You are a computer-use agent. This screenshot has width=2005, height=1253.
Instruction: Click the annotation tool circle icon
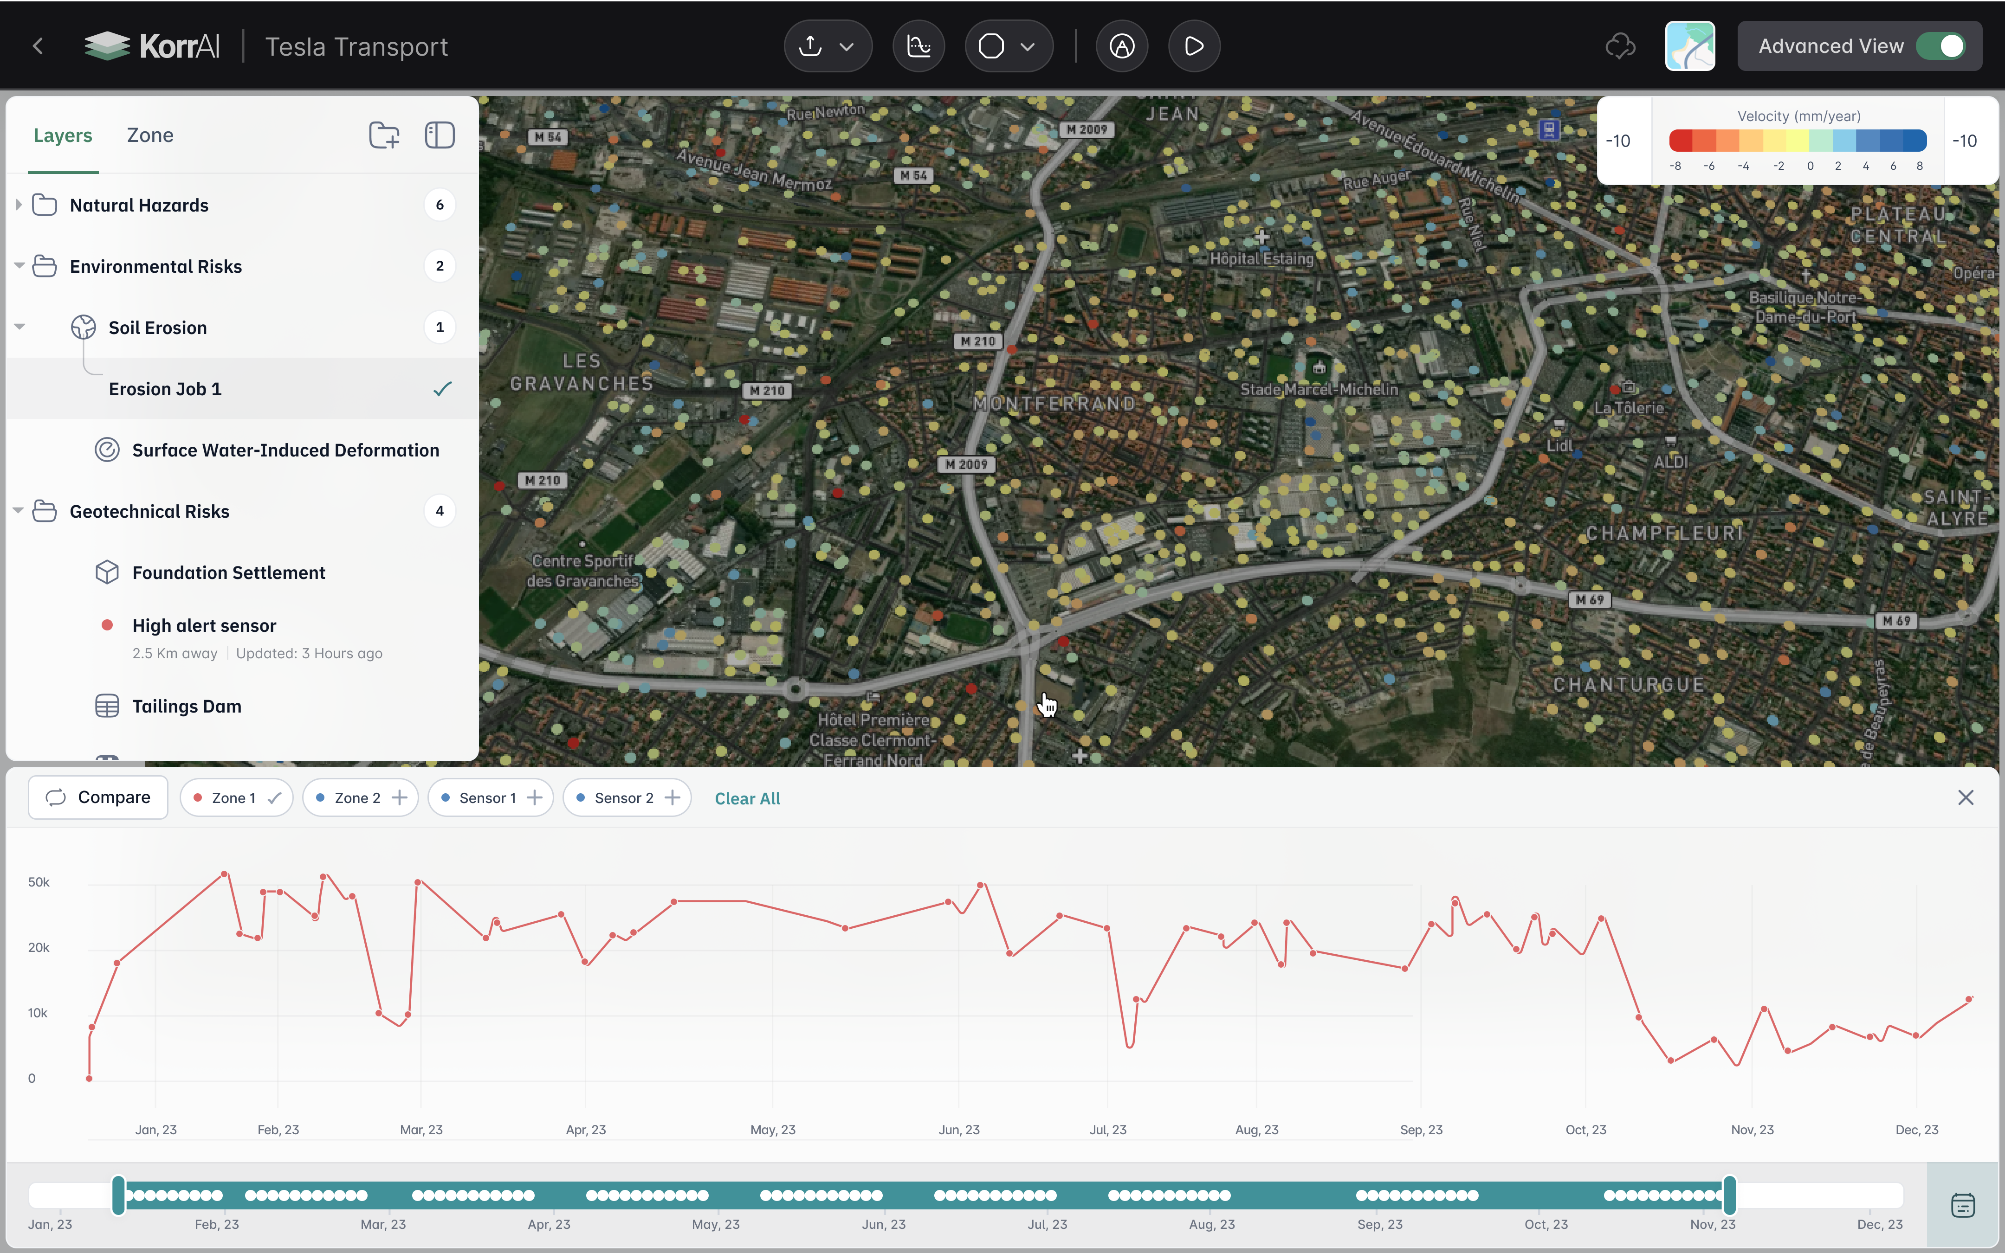click(1121, 46)
